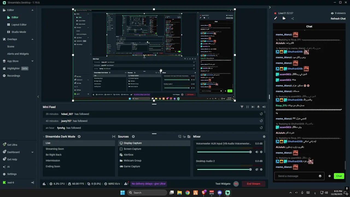Select the Webcam Group folder source
The height and width of the screenshot is (197, 350).
(x=154, y=161)
